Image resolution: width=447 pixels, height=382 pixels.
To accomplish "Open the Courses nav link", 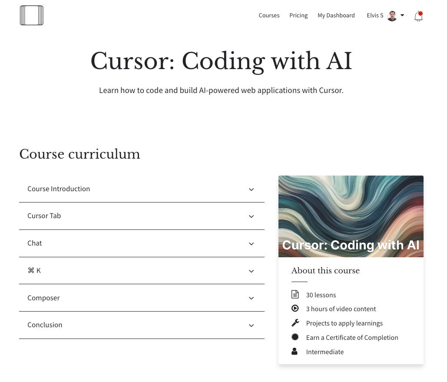I will 269,15.
